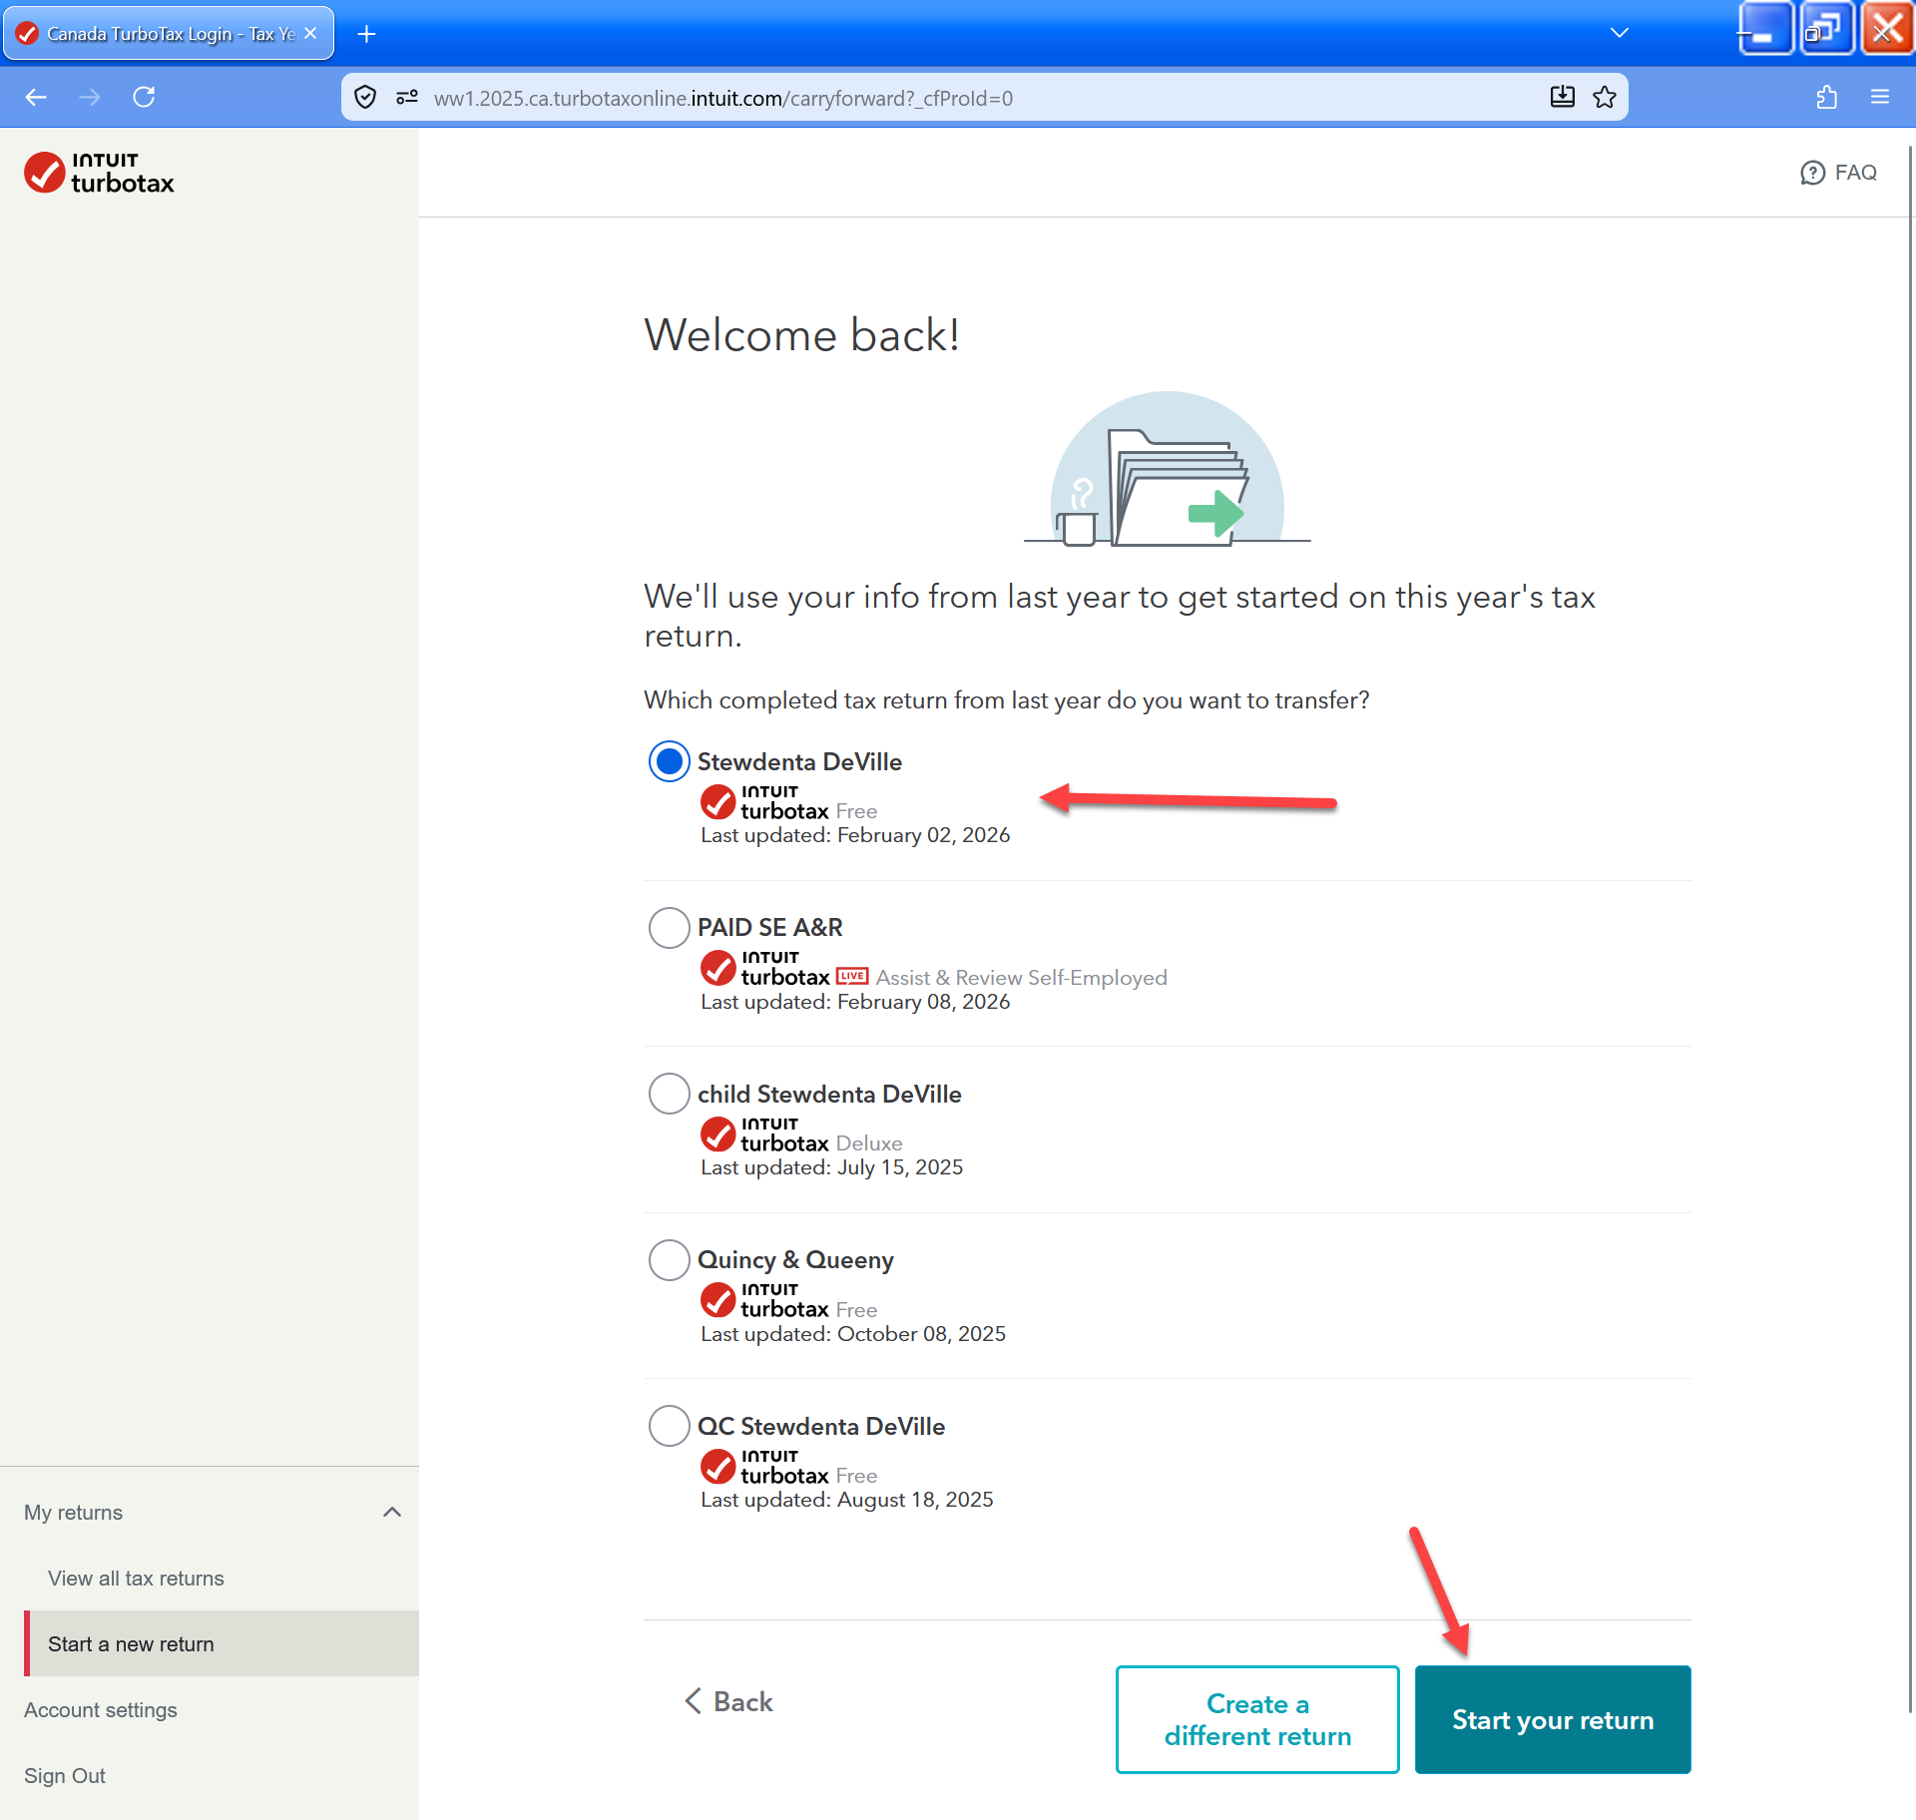Open the list all tabs dropdown arrow
Image resolution: width=1916 pixels, height=1820 pixels.
[1619, 33]
